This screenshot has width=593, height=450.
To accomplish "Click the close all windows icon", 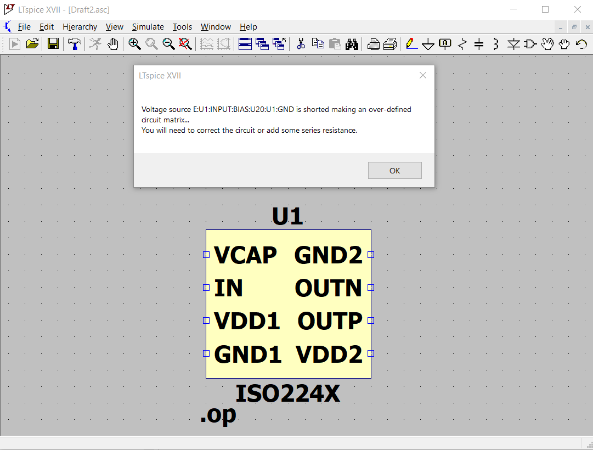I will click(279, 44).
